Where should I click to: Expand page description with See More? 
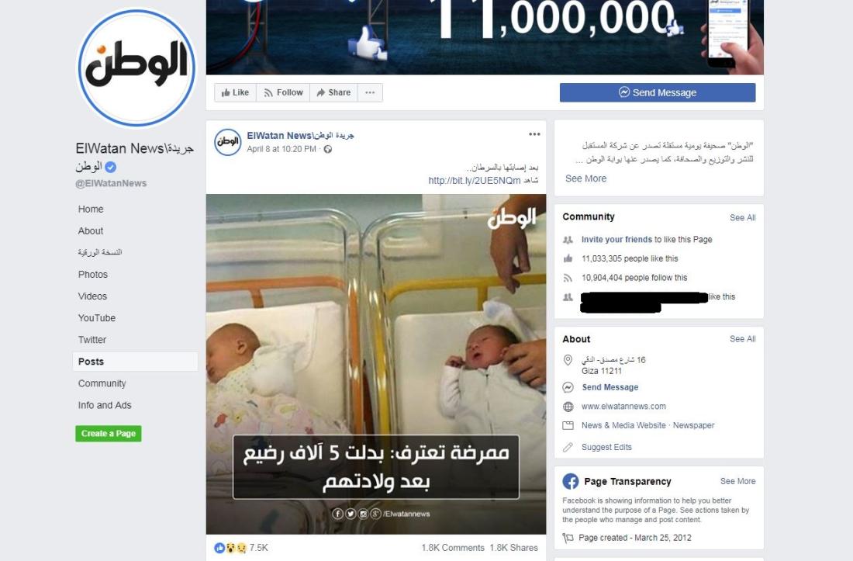585,178
